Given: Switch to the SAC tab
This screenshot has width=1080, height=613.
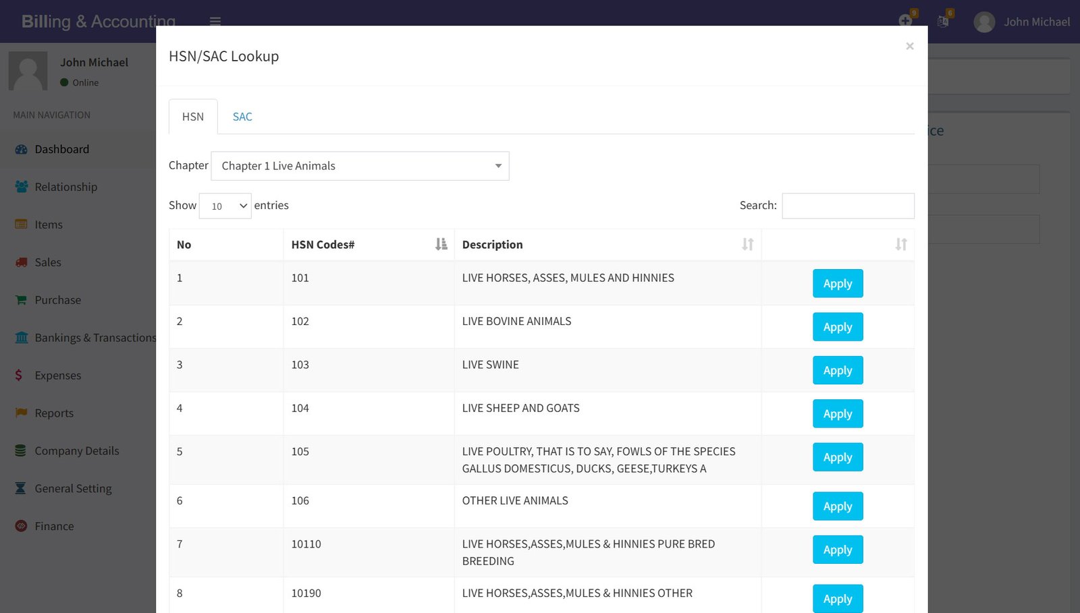Looking at the screenshot, I should tap(242, 117).
